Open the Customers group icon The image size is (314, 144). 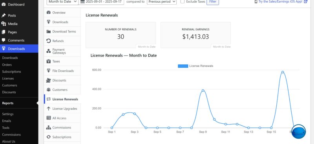(48, 90)
